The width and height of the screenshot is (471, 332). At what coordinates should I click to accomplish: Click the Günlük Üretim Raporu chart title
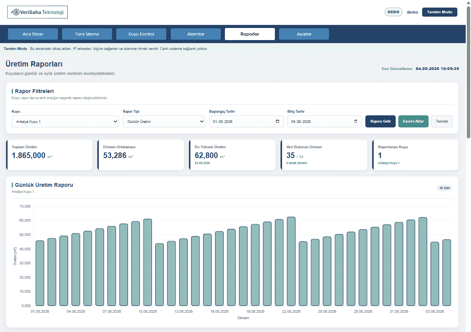tap(44, 185)
